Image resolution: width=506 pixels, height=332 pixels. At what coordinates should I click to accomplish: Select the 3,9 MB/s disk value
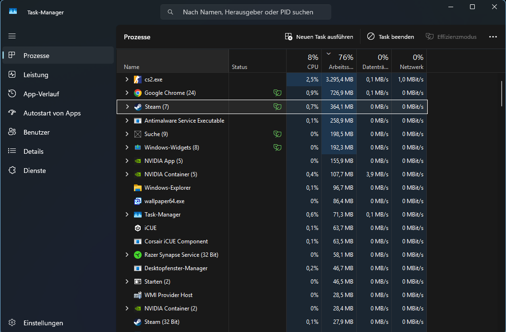pyautogui.click(x=374, y=174)
